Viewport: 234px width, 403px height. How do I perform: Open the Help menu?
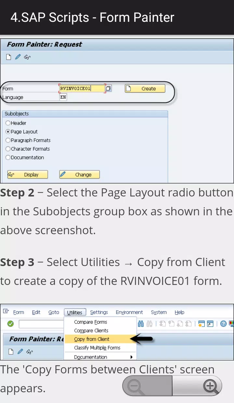click(179, 312)
